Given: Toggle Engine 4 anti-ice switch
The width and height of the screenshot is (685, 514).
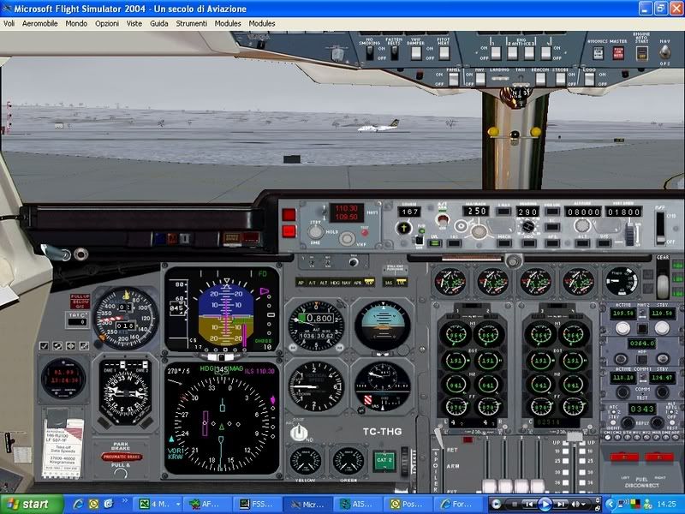Looking at the screenshot, I should click(x=546, y=53).
